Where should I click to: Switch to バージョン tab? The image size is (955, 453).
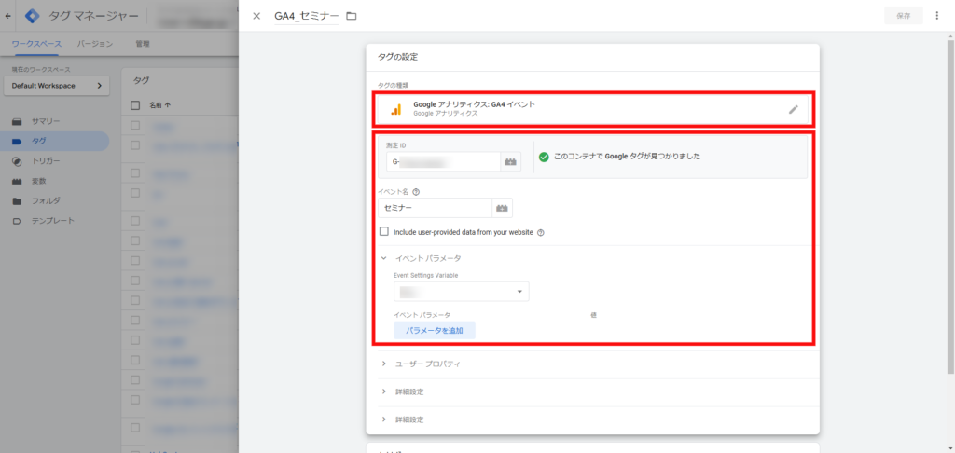[95, 44]
